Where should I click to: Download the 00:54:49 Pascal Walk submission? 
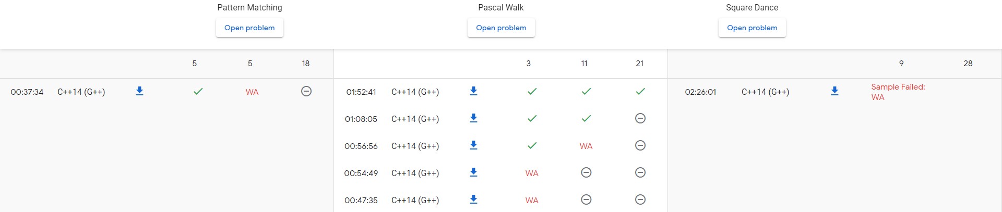[473, 173]
